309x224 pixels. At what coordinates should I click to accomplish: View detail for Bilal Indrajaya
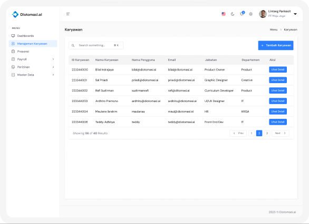pos(278,69)
